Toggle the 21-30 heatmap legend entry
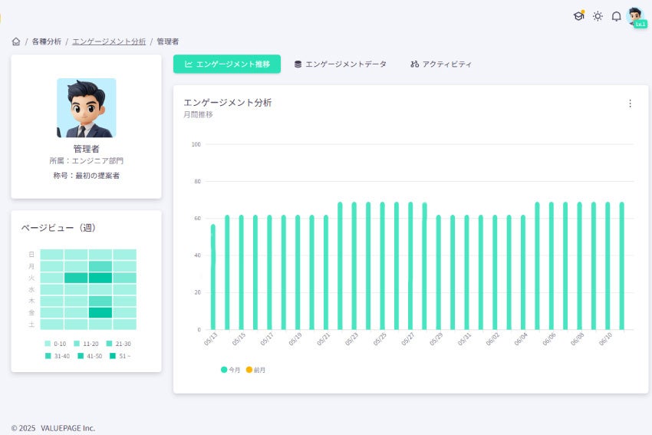Viewport: 652px width, 435px height. pyautogui.click(x=118, y=344)
